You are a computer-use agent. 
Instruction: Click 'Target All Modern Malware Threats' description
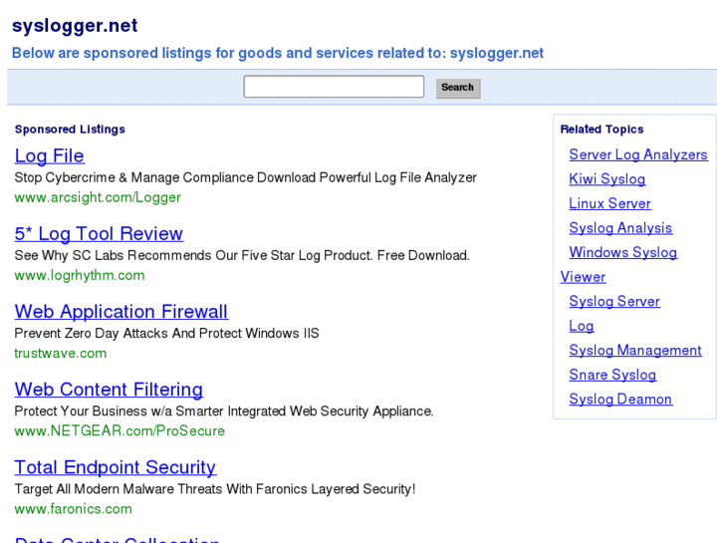coord(215,489)
